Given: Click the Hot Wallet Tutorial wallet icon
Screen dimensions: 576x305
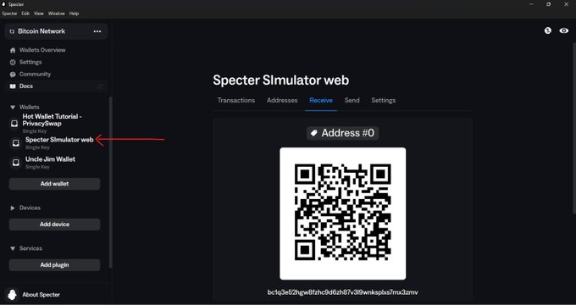Looking at the screenshot, I should coord(14,123).
